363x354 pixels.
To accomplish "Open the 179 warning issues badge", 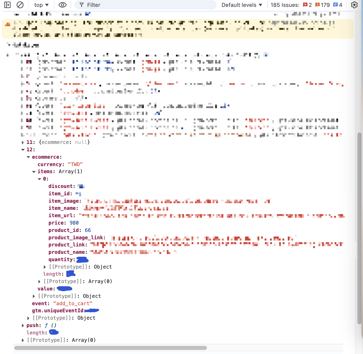I will [322, 5].
